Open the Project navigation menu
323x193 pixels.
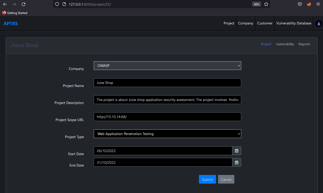[x=229, y=23]
